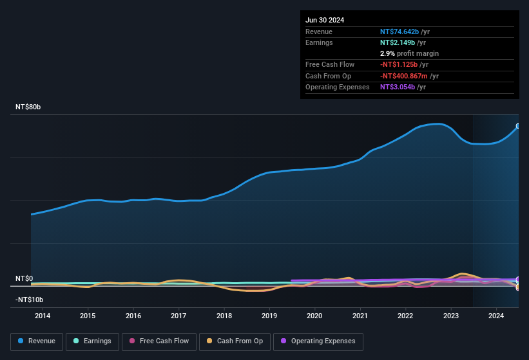Click the teal Earnings legend dot
The height and width of the screenshot is (360, 529).
point(76,341)
